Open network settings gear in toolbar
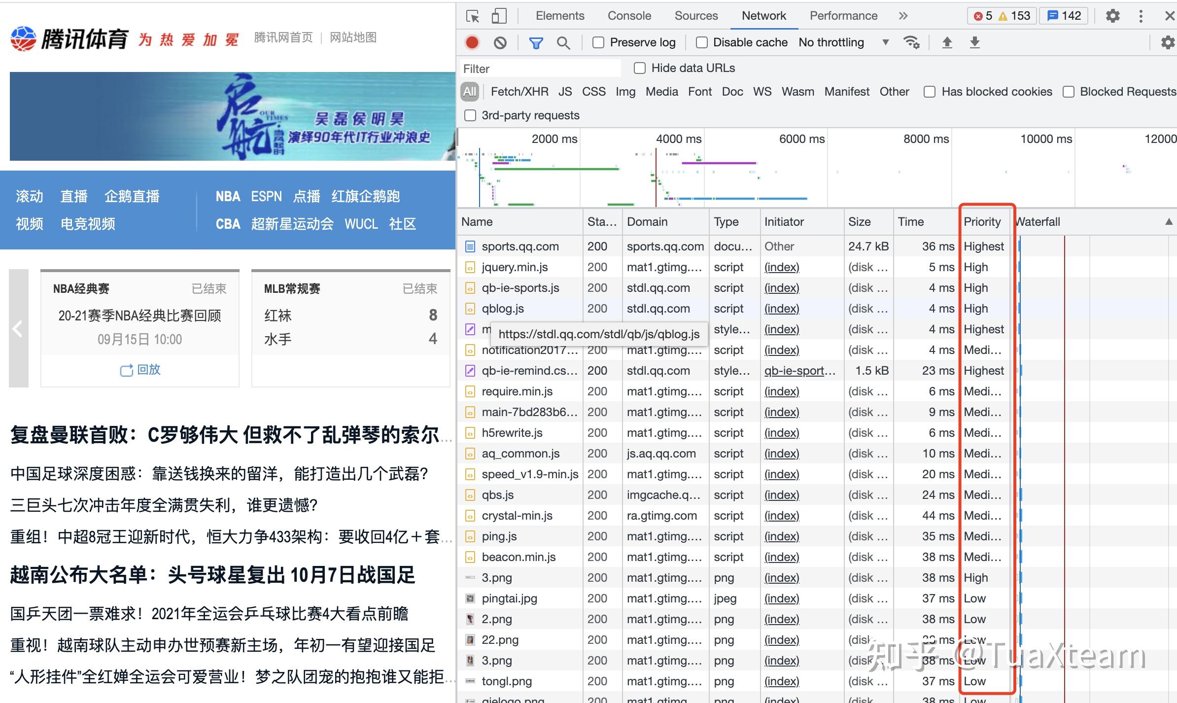Viewport: 1177px width, 703px height. 1168,43
